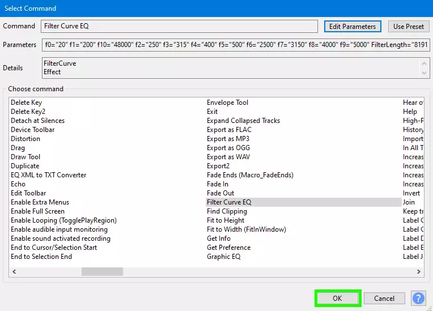Click the Details scroll down arrow
Image resolution: width=433 pixels, height=311 pixels.
(x=424, y=73)
